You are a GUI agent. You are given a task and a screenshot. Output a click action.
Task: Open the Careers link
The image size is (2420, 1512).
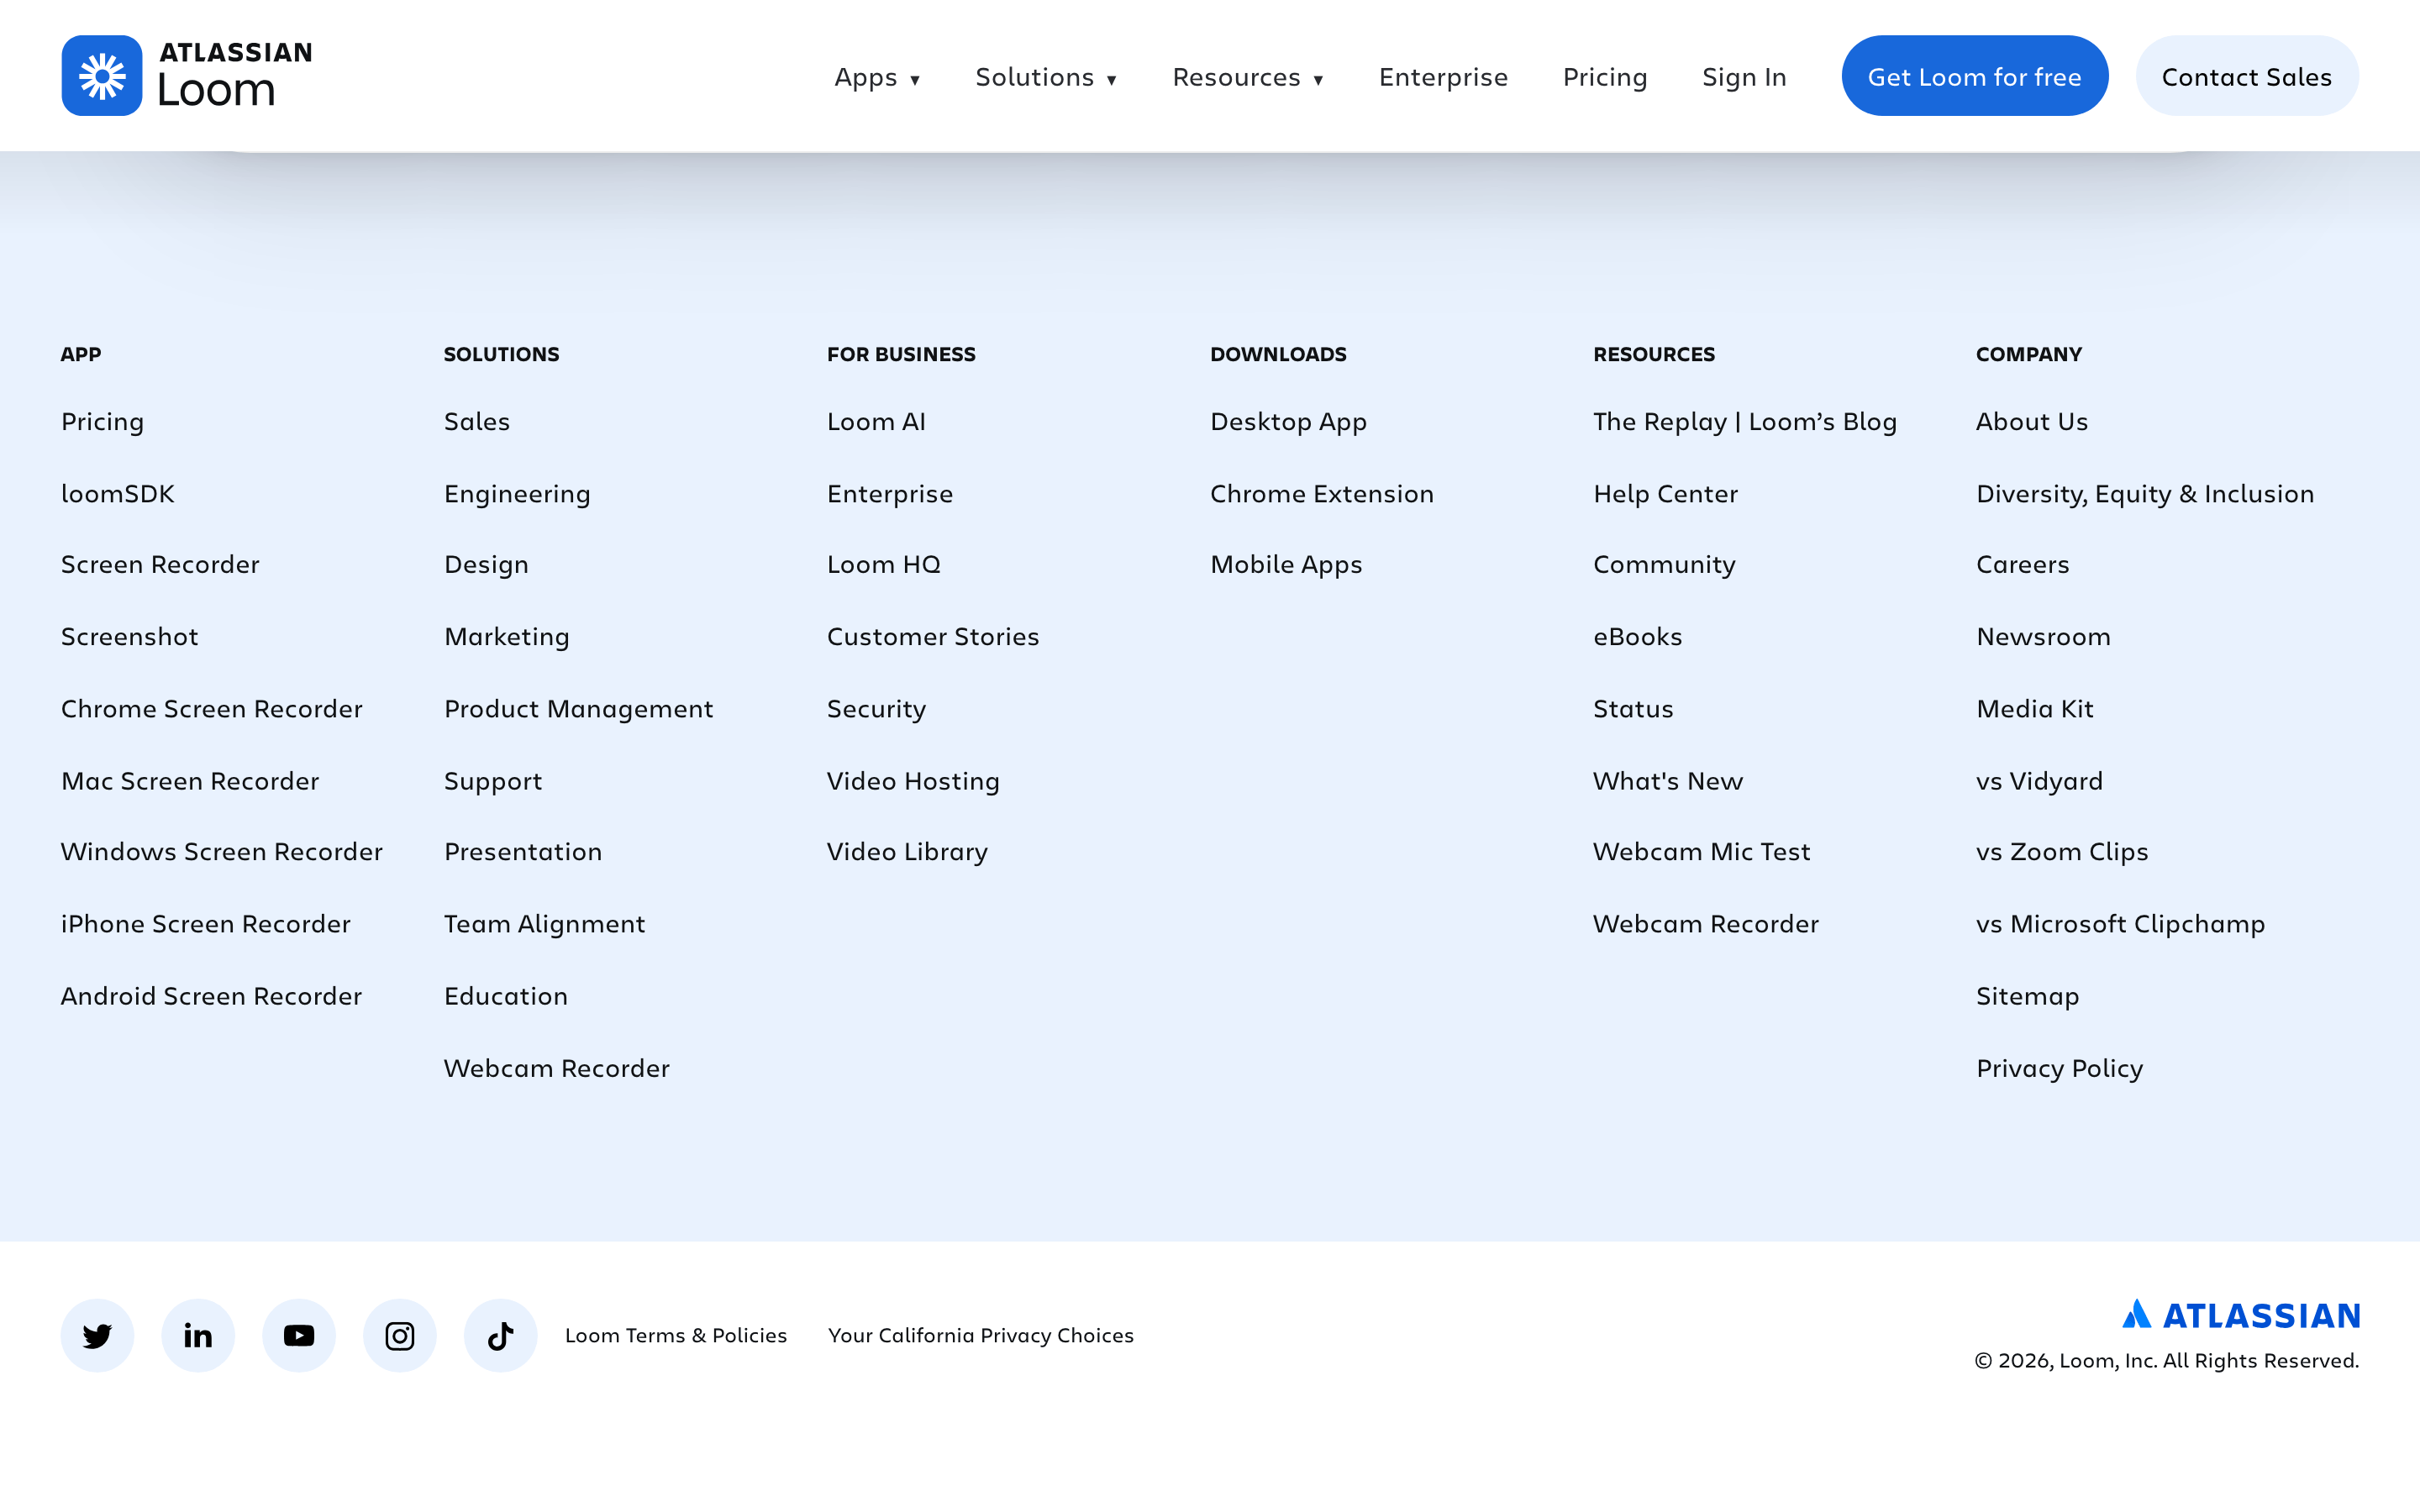pos(2023,564)
